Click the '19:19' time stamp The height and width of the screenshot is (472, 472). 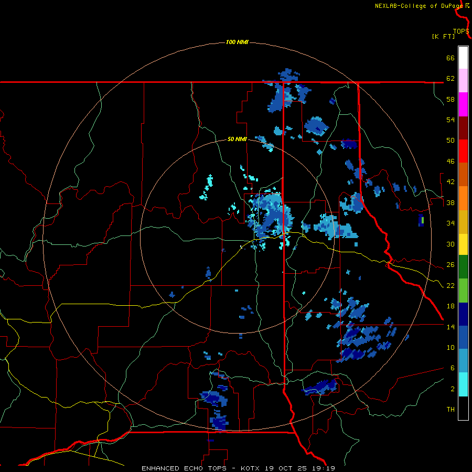324,468
